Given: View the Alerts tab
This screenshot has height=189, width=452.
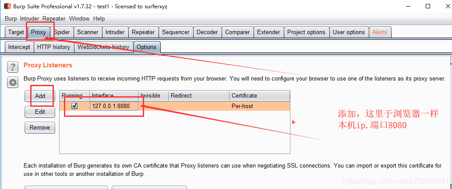Looking at the screenshot, I should coord(379,32).
